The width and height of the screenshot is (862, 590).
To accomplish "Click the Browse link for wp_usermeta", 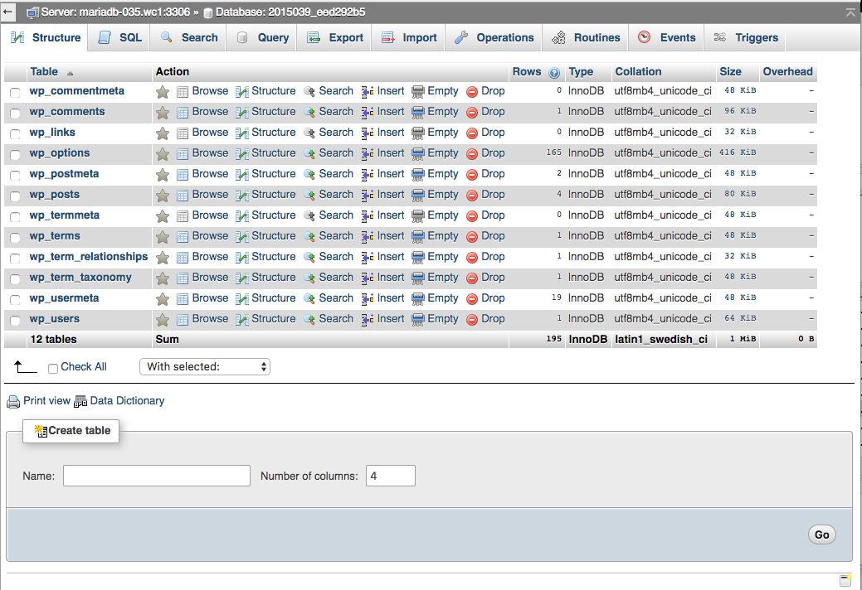I will 210,298.
